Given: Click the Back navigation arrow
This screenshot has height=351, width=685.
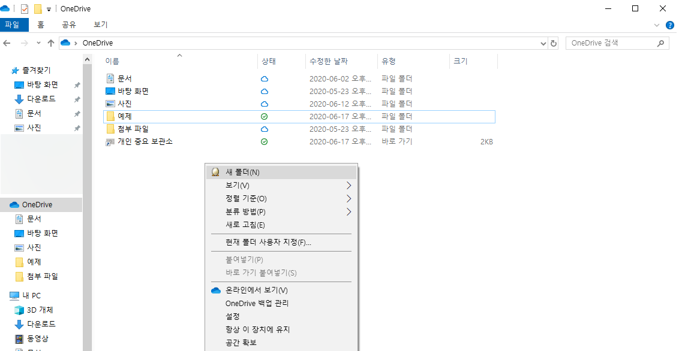Looking at the screenshot, I should (x=7, y=43).
